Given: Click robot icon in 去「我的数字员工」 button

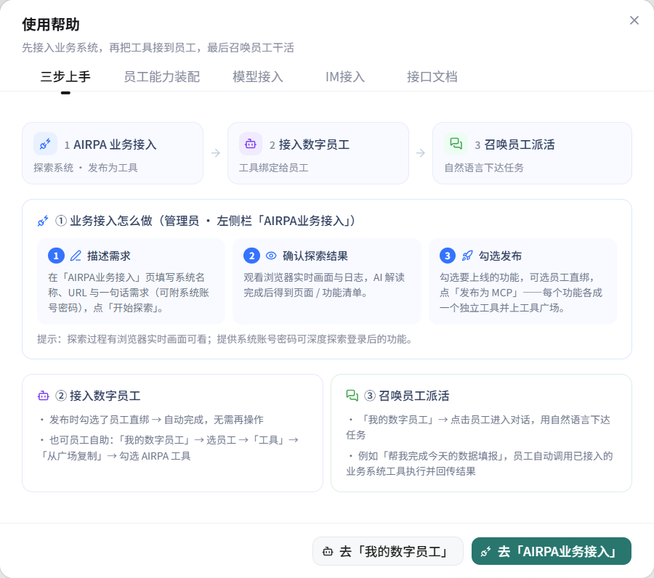Looking at the screenshot, I should [328, 551].
